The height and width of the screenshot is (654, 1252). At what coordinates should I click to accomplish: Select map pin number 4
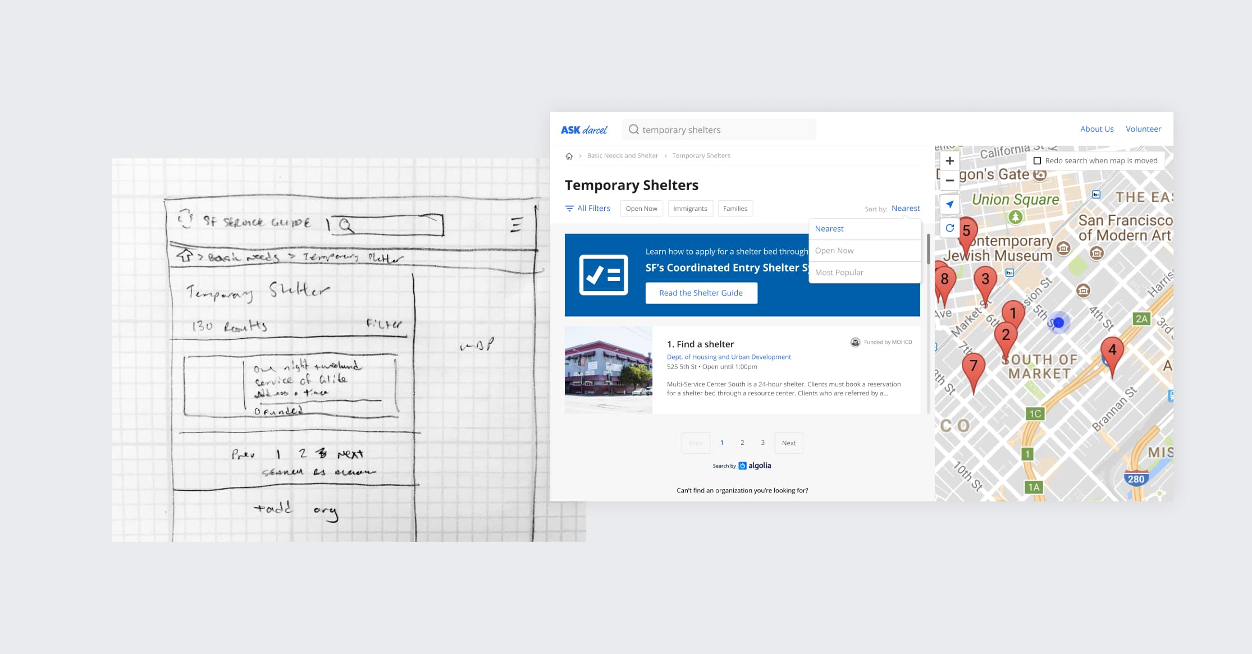(x=1112, y=350)
